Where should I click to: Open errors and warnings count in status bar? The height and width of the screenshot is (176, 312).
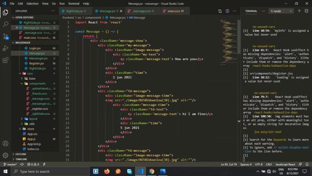click(33, 164)
